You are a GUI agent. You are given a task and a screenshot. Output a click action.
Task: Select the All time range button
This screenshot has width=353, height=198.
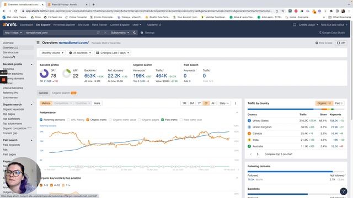pos(213,103)
